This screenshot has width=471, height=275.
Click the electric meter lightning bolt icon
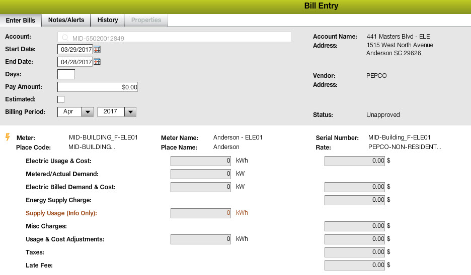click(8, 137)
